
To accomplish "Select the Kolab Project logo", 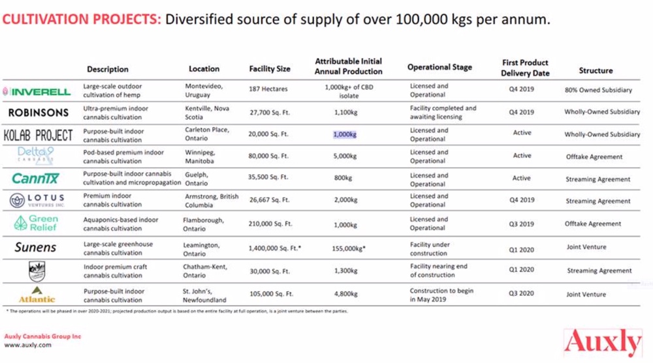I will click(38, 135).
